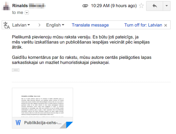Click the paperclip attachment icon
The height and width of the screenshot is (134, 176).
pos(85,6)
